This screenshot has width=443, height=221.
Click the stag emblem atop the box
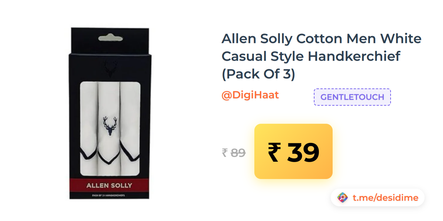109,68
